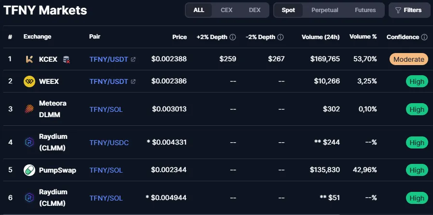Viewport: 433px width, 215px height.
Task: Switch to the Futures tab
Action: [x=365, y=10]
